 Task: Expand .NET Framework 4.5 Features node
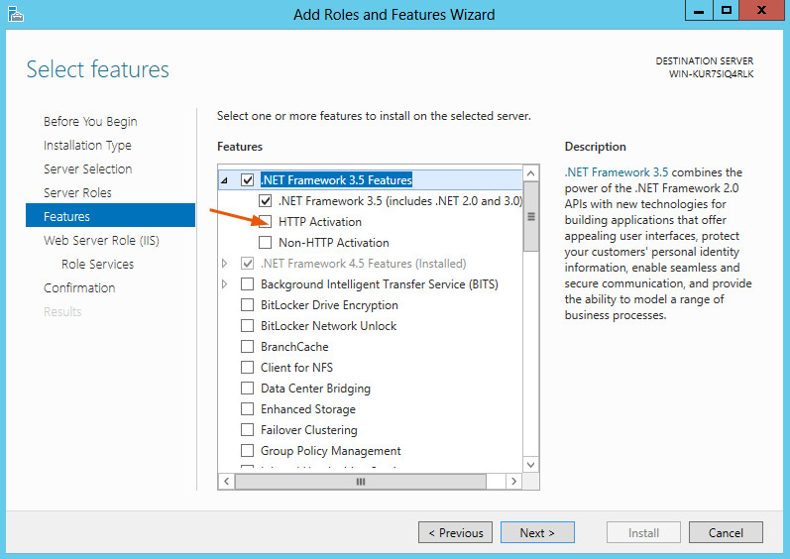pyautogui.click(x=225, y=264)
